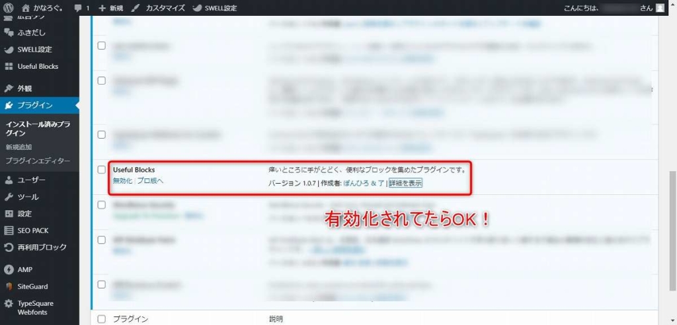The height and width of the screenshot is (325, 677).
Task: Check the first visible plugin row checkbox
Action: coord(102,46)
